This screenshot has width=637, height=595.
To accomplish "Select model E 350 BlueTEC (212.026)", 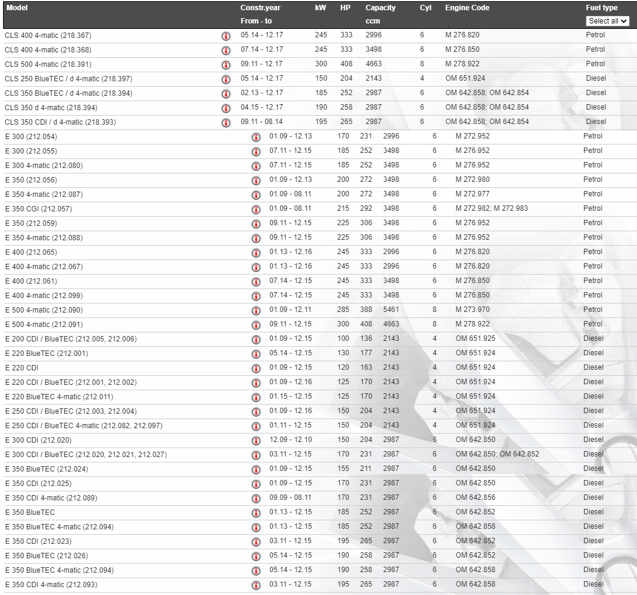I will click(47, 556).
